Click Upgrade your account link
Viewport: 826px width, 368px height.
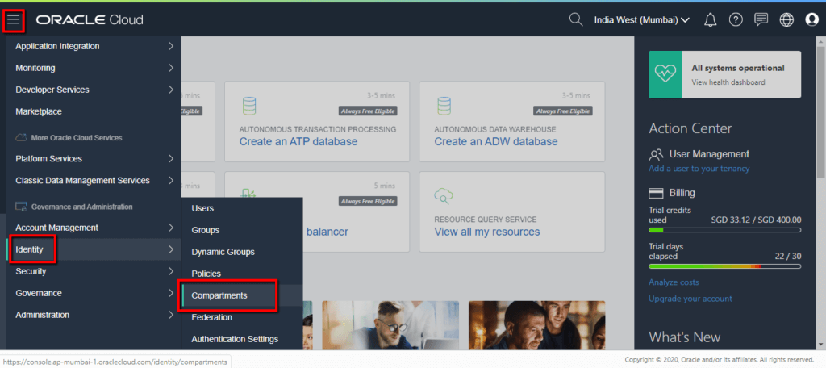click(690, 299)
